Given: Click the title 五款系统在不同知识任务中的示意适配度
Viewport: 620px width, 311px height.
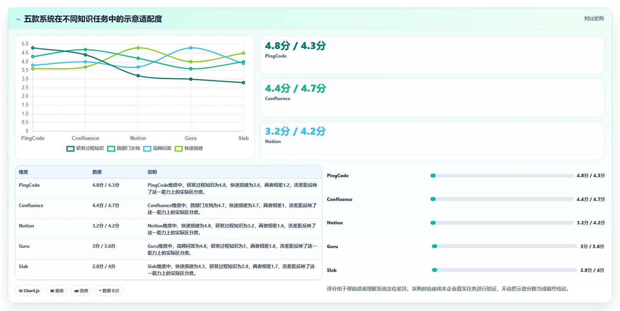Looking at the screenshot, I should click(x=93, y=19).
